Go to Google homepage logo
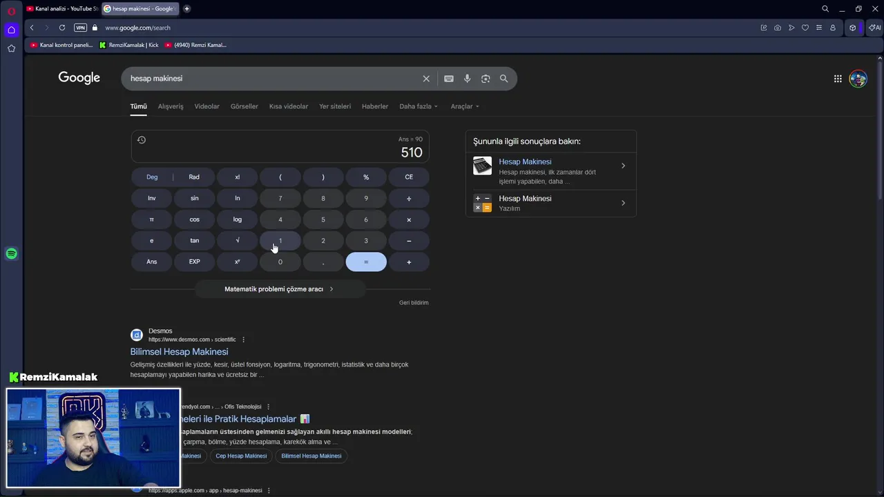The height and width of the screenshot is (497, 884). point(79,78)
